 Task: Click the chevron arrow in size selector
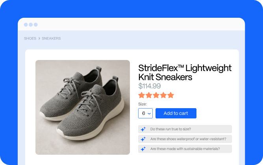[x=149, y=114]
